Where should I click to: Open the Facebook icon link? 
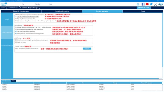point(143,4)
